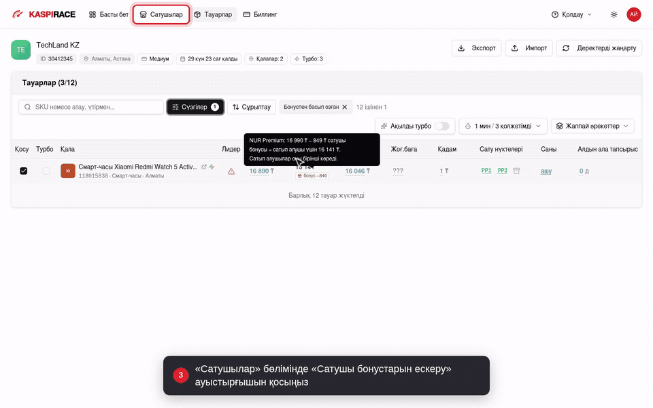Expand the Қолдау support menu
653x408 pixels.
(571, 14)
